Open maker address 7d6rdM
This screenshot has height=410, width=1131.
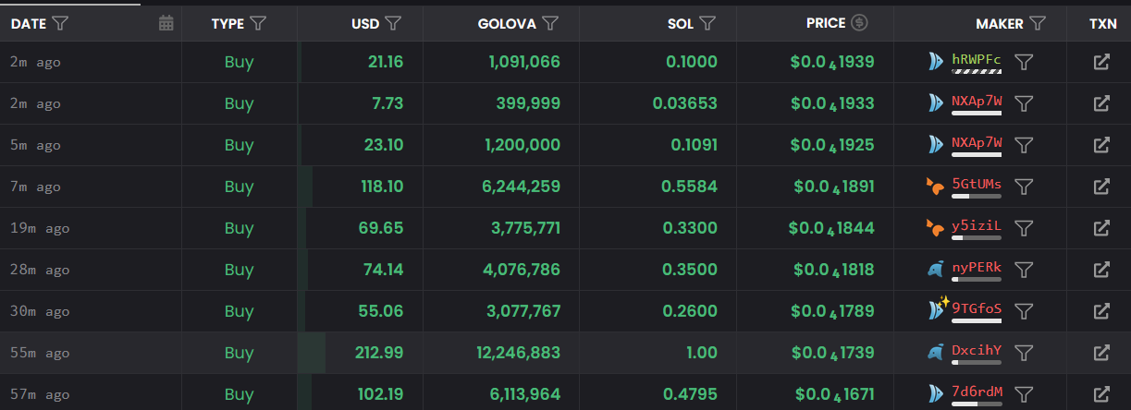pyautogui.click(x=977, y=391)
